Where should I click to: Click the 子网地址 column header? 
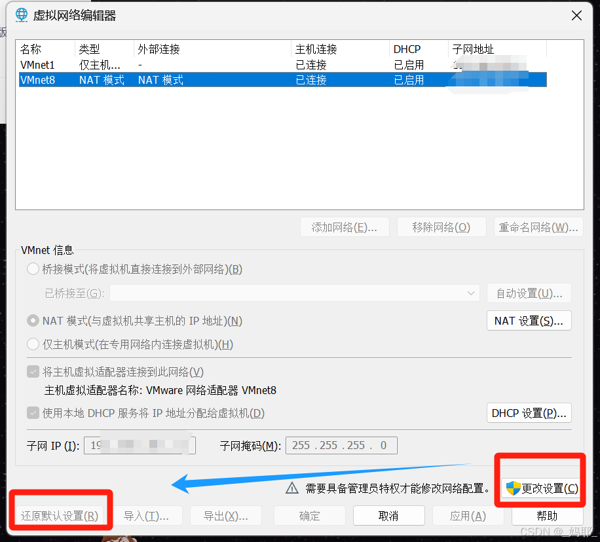pyautogui.click(x=497, y=49)
